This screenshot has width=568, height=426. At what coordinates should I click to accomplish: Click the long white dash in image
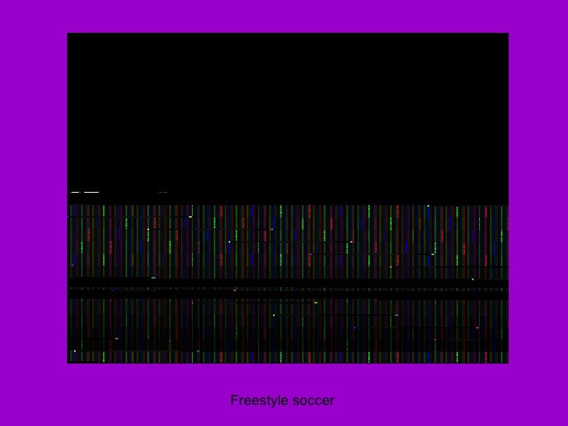[91, 193]
